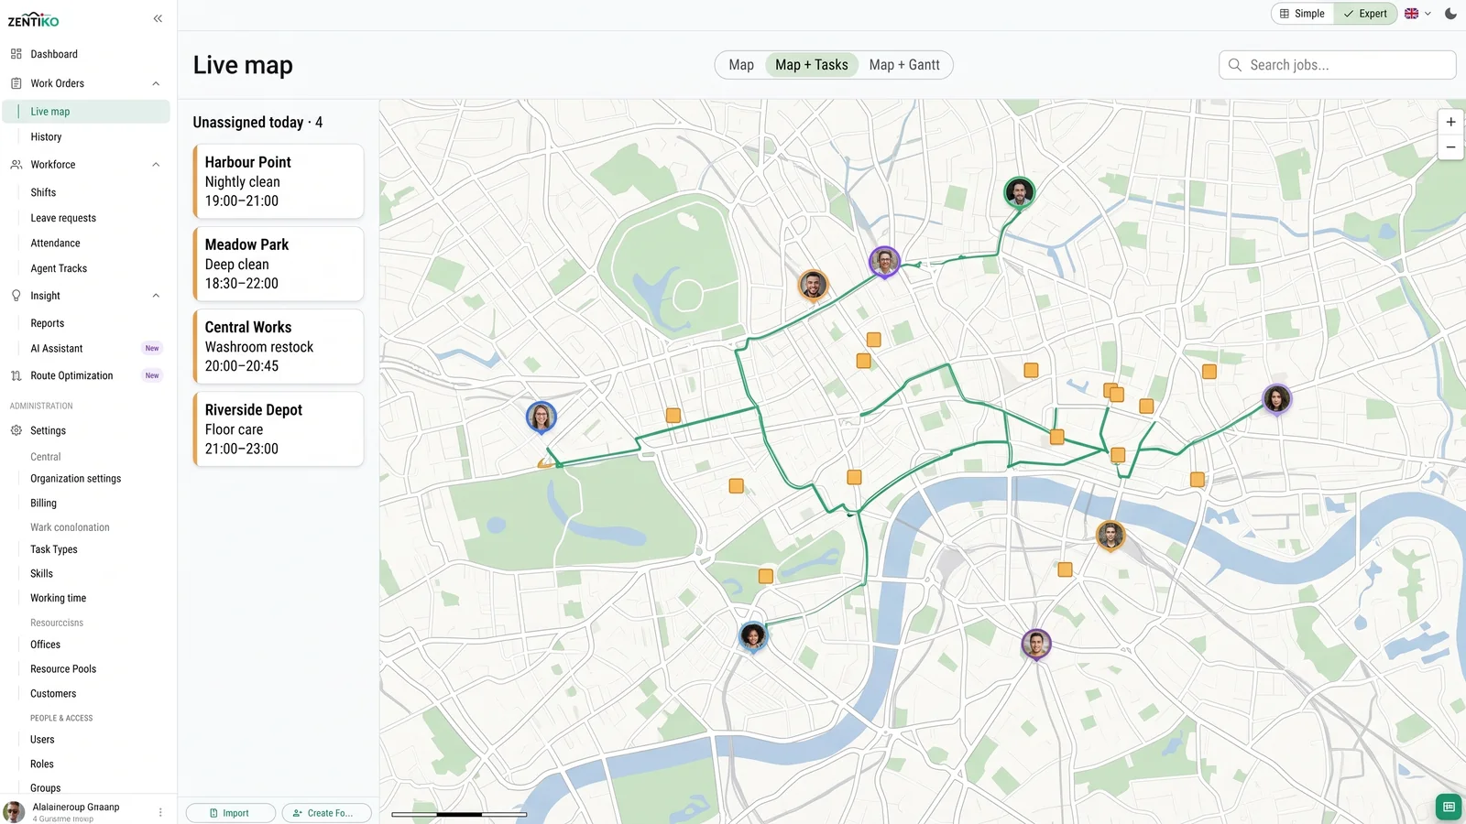Open the Meadow Park task card

pos(279,264)
